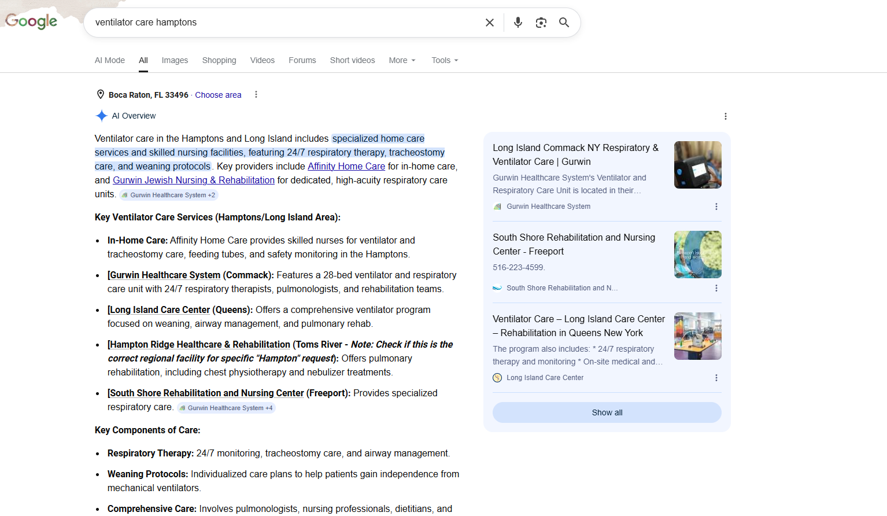Screen dimensions: 887x516
Task: Click the AI Overview sparkle icon
Action: (102, 116)
